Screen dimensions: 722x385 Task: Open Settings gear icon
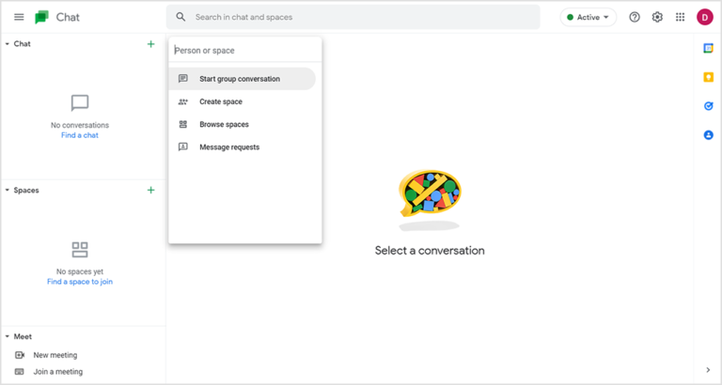pos(657,17)
